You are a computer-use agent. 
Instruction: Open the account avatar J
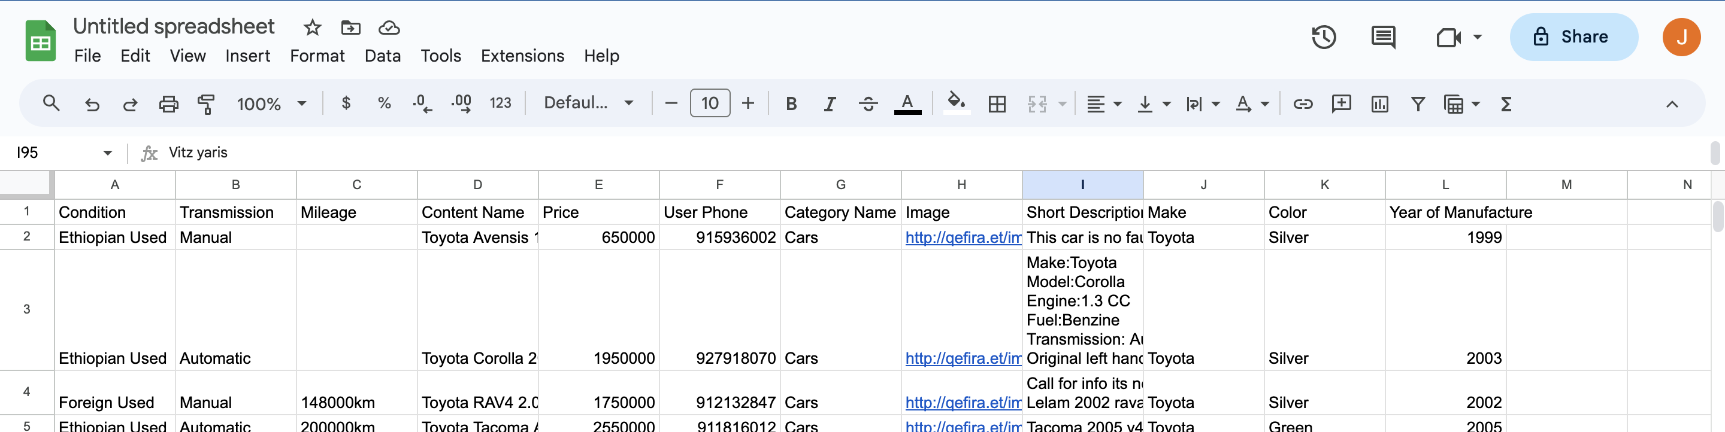1681,36
